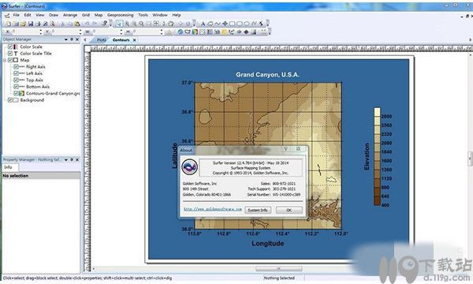Screen dimensions: 473x284
Task: Open the goldensoftware.com link
Action: (x=213, y=209)
